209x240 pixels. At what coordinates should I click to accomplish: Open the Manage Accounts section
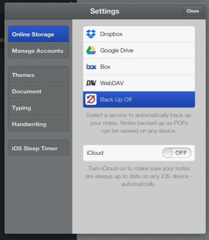[x=39, y=51]
